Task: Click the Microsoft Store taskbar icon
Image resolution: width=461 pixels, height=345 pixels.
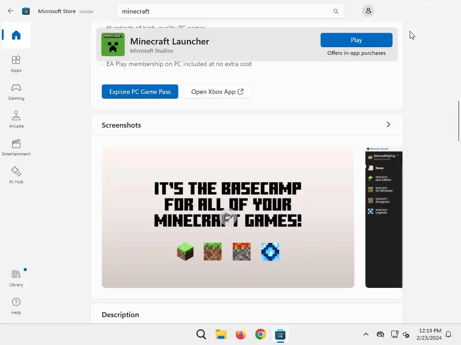Action: [x=280, y=334]
